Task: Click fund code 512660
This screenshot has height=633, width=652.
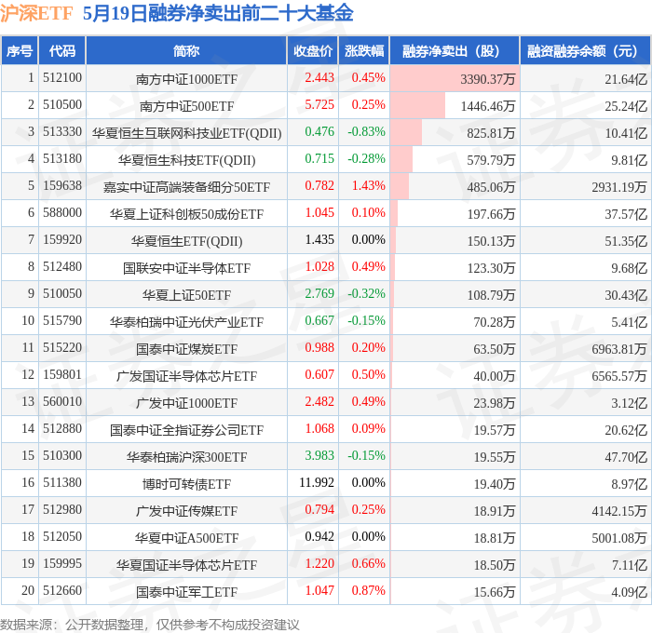Action: coord(62,591)
